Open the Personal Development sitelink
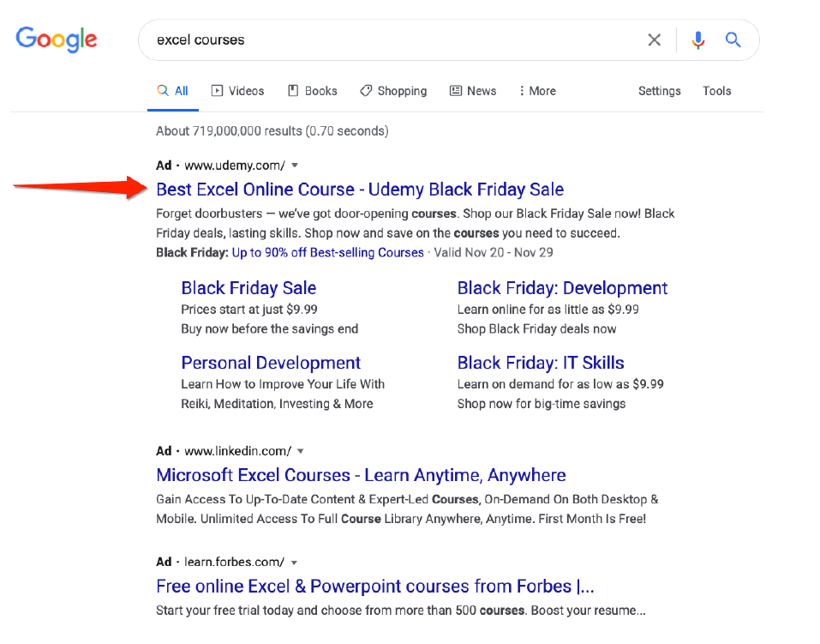The image size is (820, 644). pyautogui.click(x=271, y=364)
